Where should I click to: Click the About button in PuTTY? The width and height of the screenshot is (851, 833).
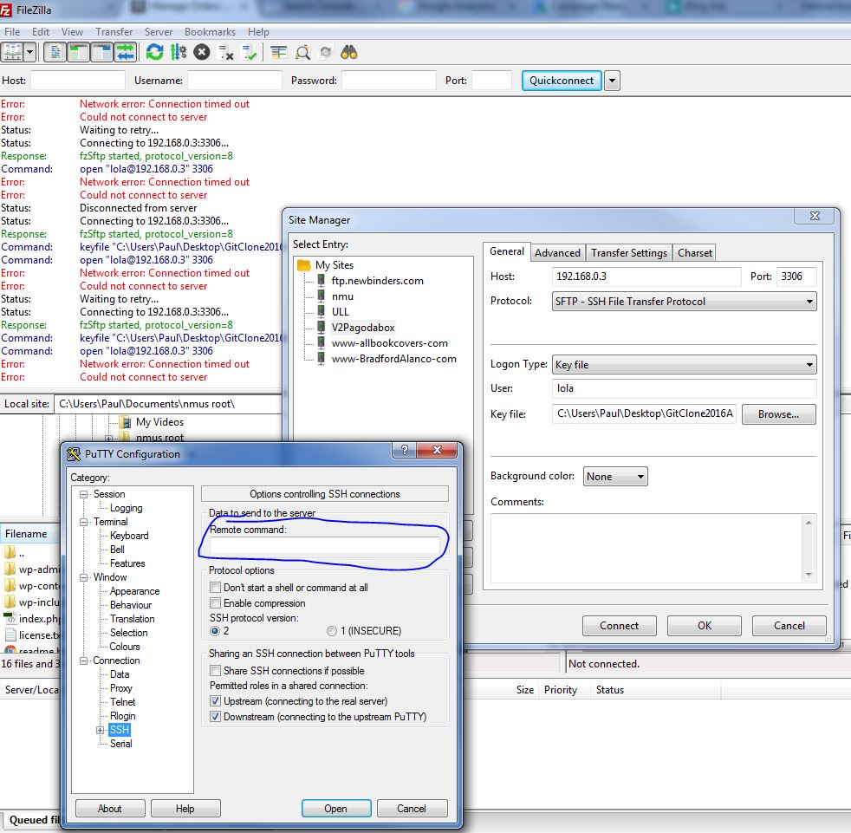click(x=110, y=809)
